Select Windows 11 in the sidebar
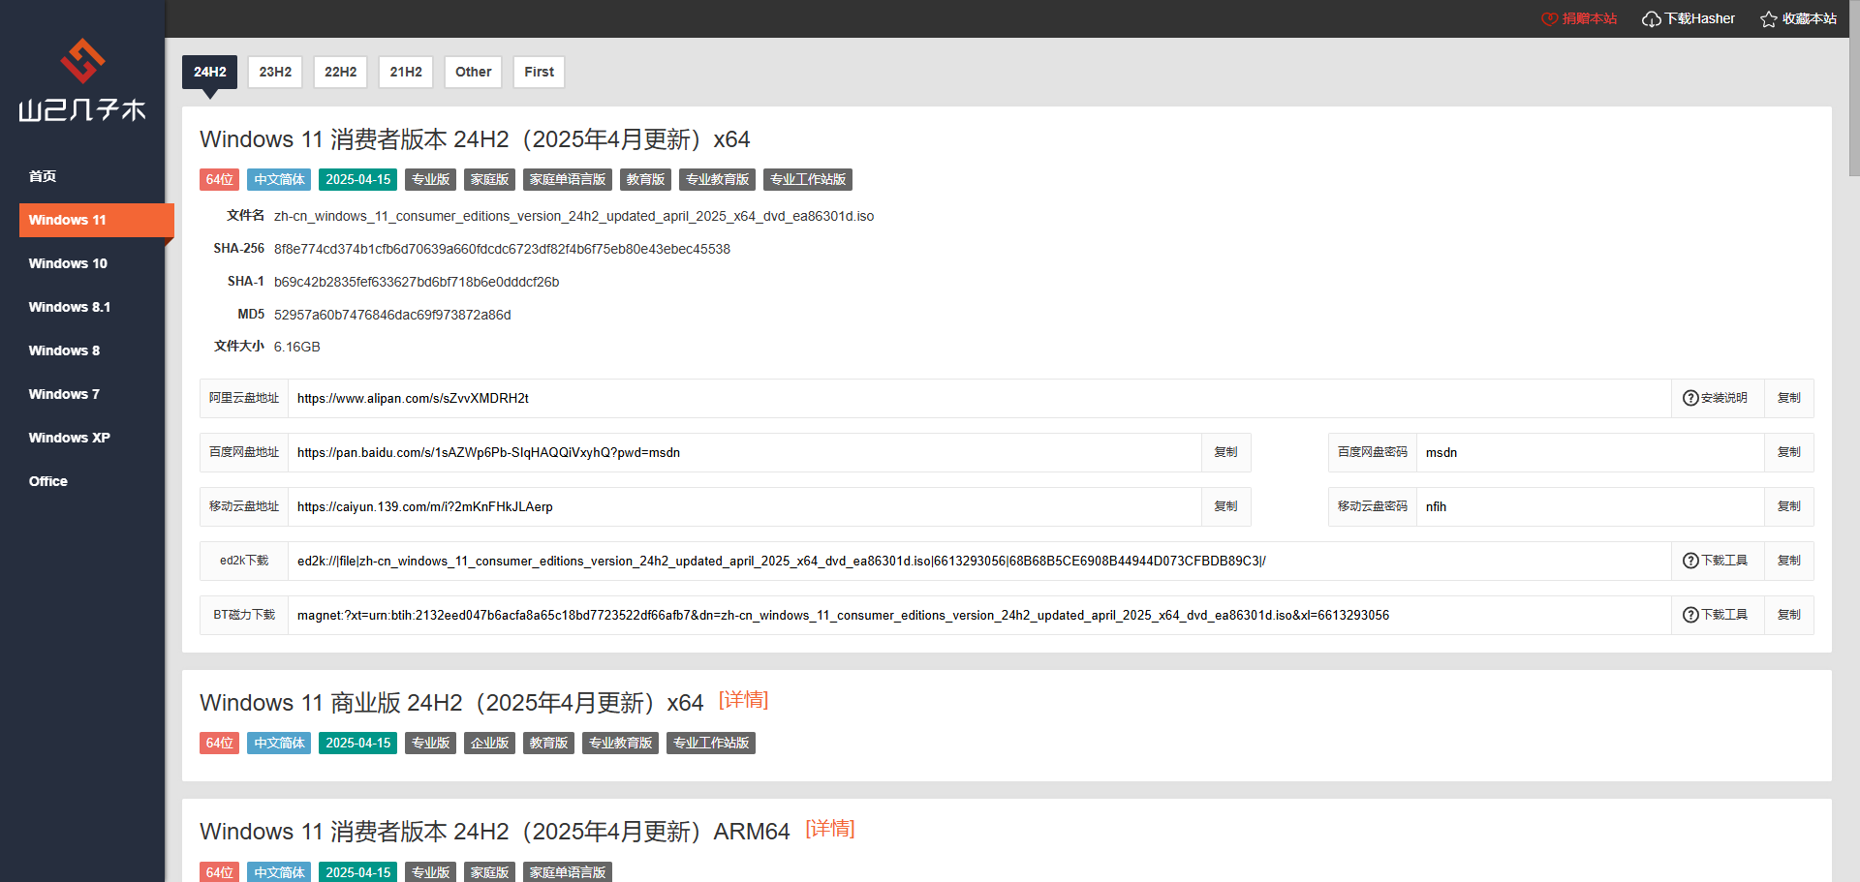The image size is (1860, 882). pyautogui.click(x=96, y=220)
